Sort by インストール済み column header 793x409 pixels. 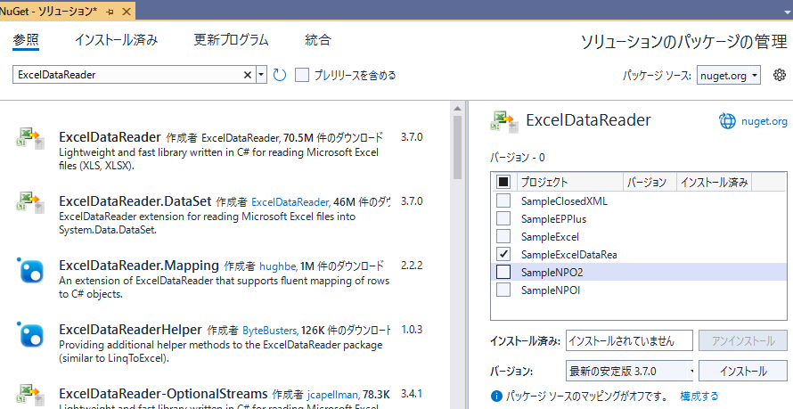tap(714, 182)
